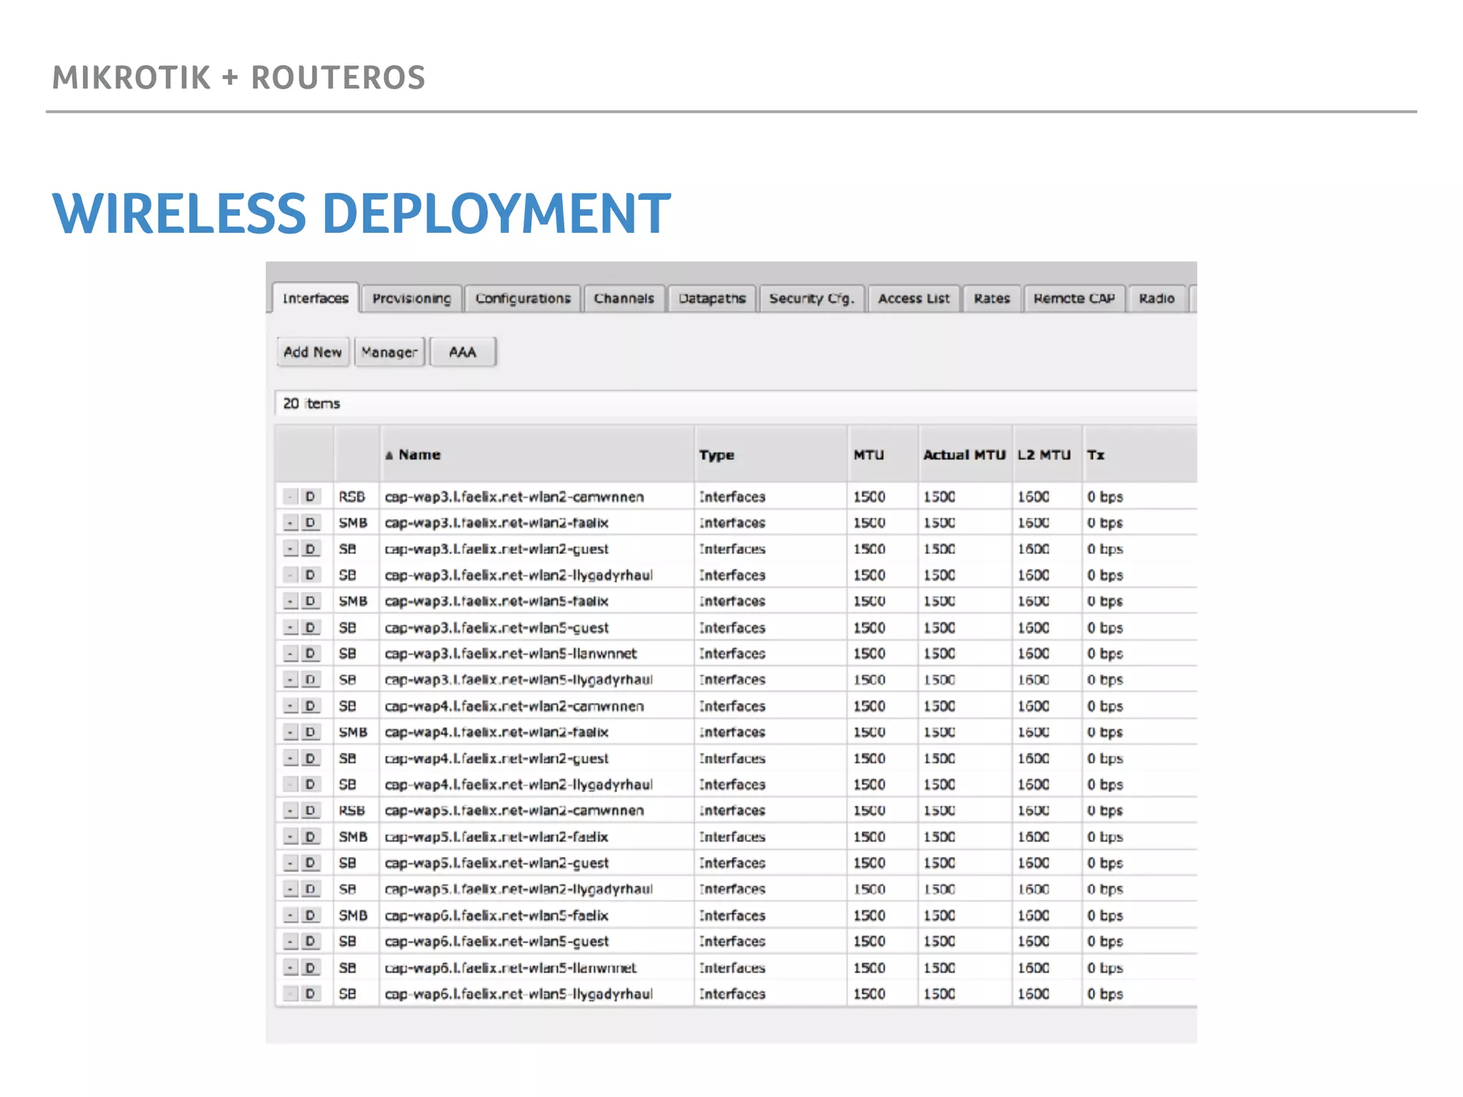
Task: Click the Add New button
Action: [x=313, y=352]
